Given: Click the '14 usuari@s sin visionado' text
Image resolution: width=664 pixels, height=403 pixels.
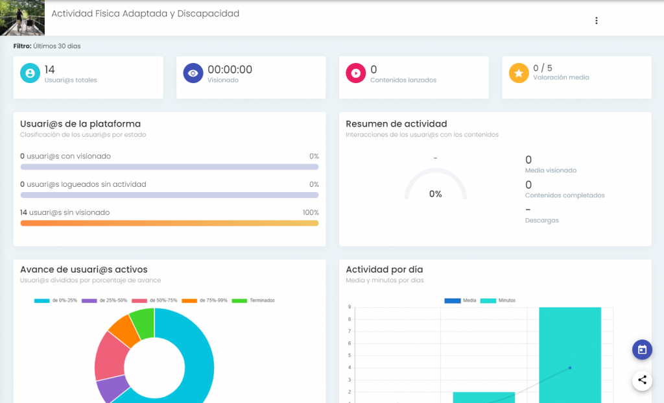Looking at the screenshot, I should (x=65, y=212).
